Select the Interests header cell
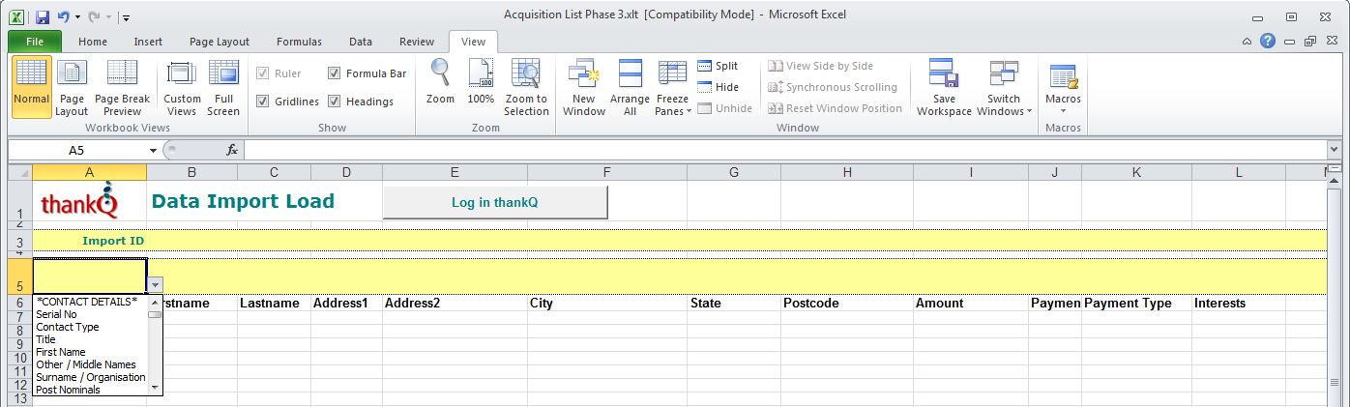Image resolution: width=1350 pixels, height=407 pixels. click(x=1238, y=303)
